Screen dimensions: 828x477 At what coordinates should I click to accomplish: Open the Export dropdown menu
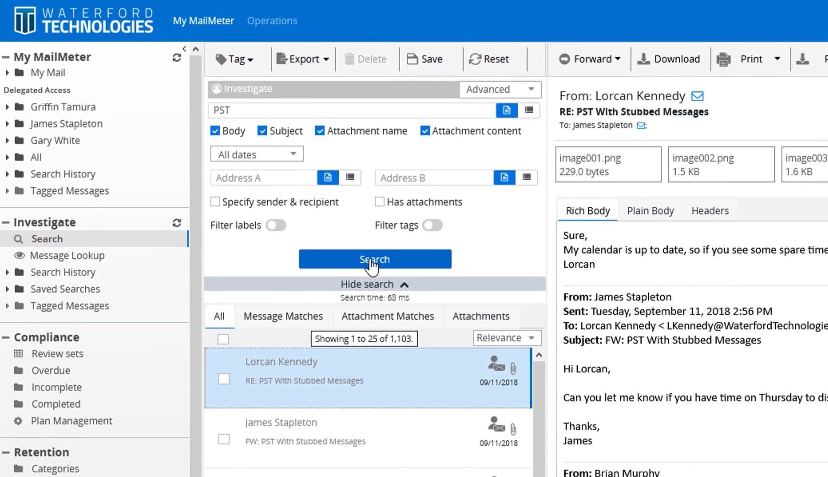tap(303, 59)
